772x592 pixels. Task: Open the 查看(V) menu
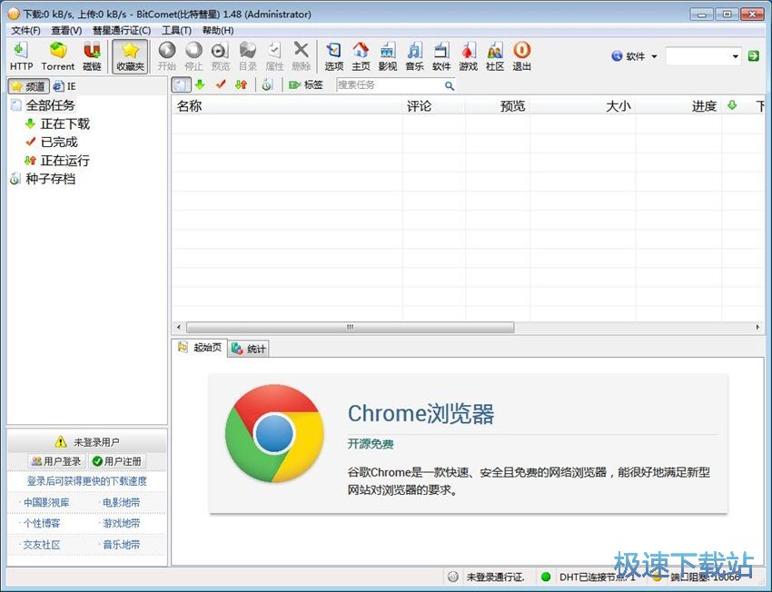[66, 31]
